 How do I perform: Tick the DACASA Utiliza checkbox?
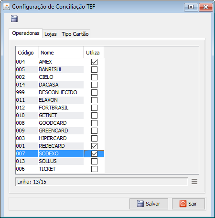[94, 85]
